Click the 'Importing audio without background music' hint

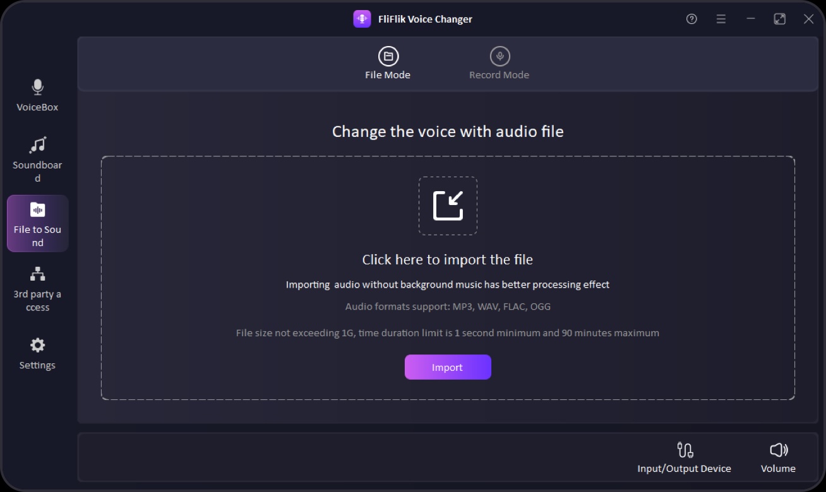pyautogui.click(x=448, y=284)
